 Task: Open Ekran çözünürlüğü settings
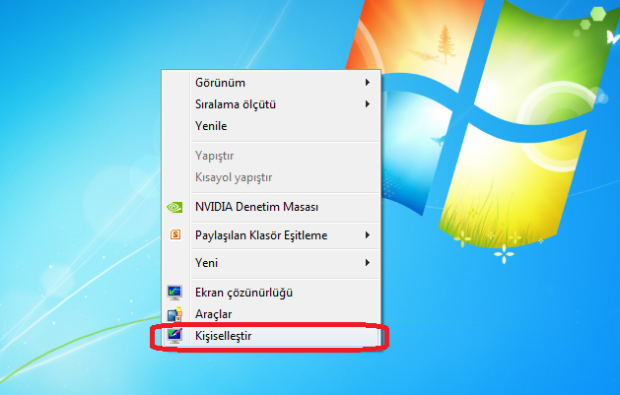coord(271,293)
